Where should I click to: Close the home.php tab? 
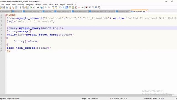click(53, 11)
